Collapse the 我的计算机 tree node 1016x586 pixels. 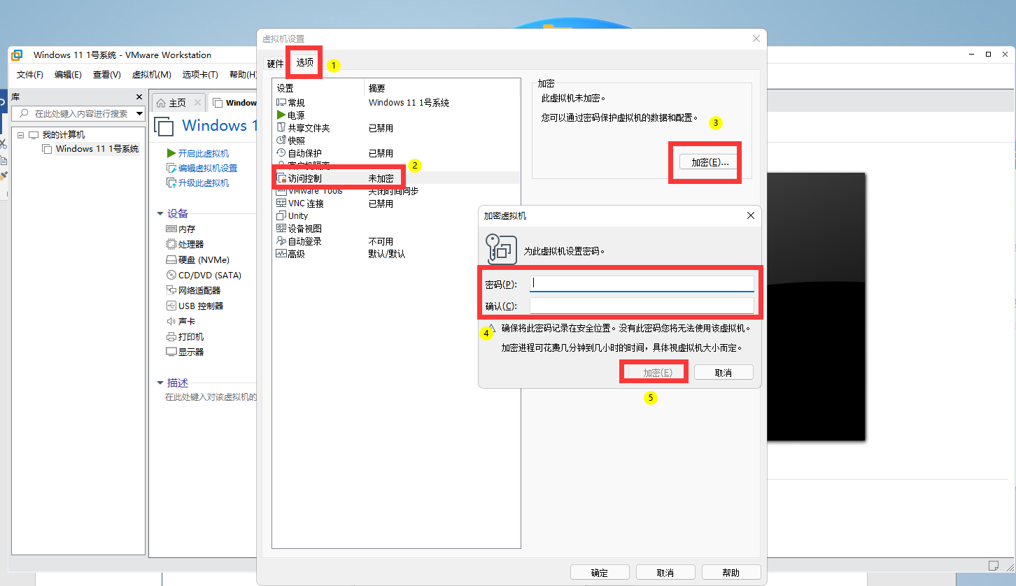point(20,134)
